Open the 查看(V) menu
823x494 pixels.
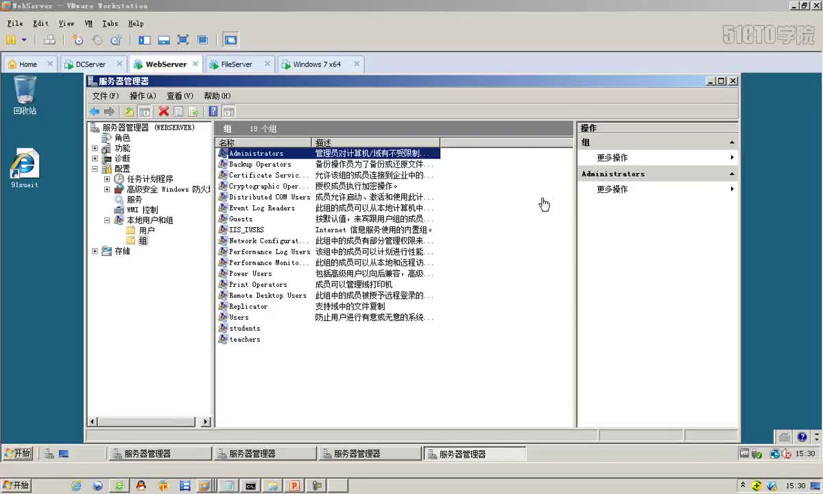coord(180,96)
